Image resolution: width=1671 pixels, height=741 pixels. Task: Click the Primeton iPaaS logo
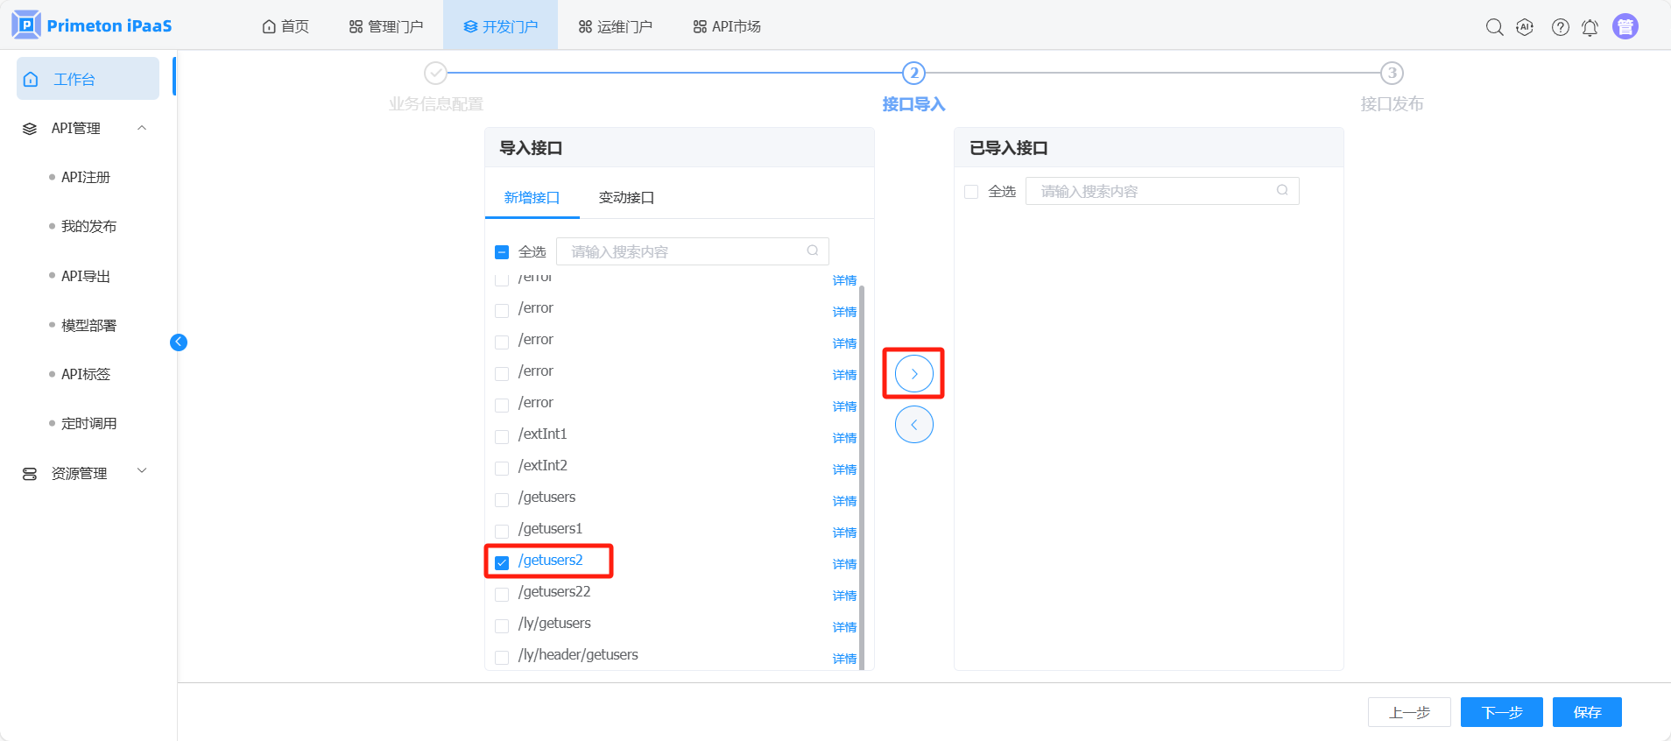(x=92, y=25)
